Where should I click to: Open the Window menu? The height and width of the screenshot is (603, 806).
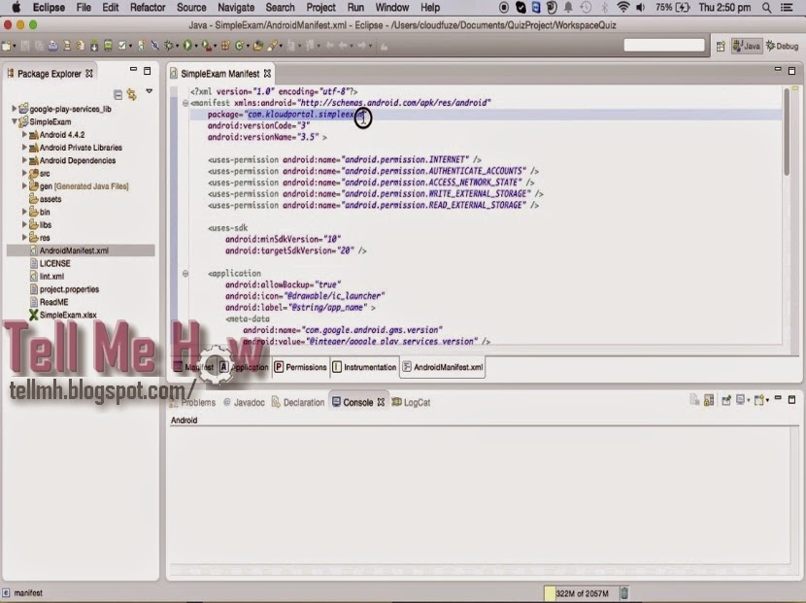click(391, 7)
